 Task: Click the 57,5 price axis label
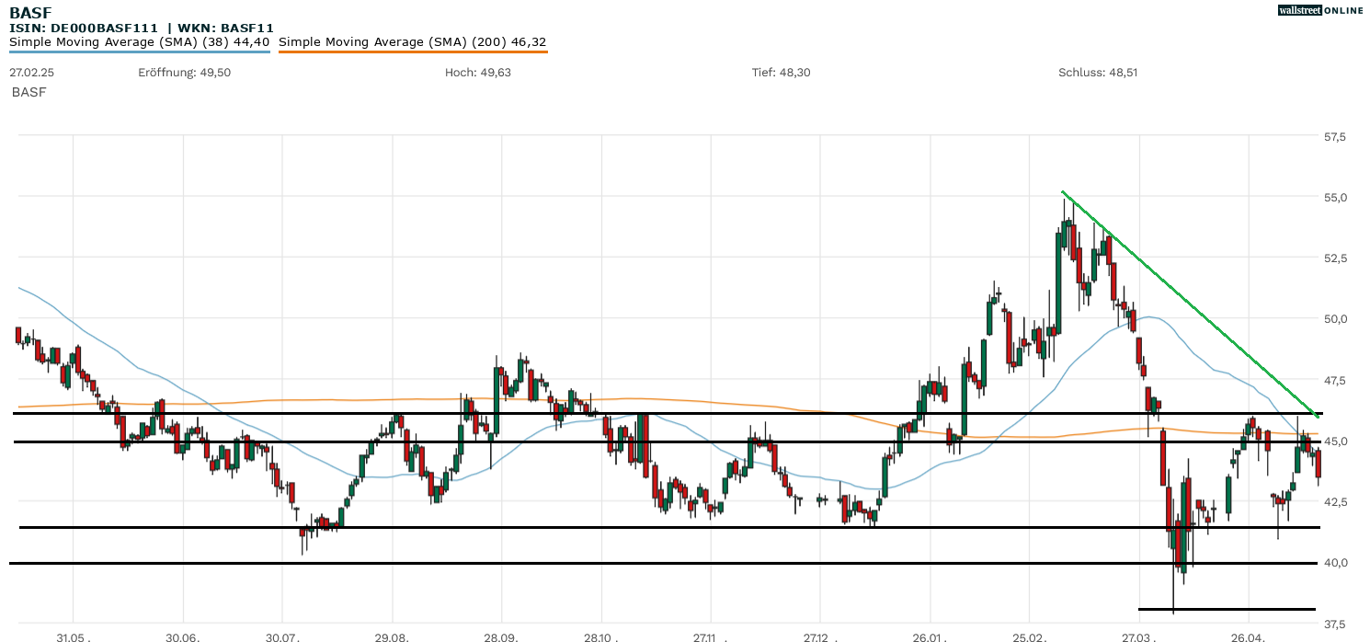(x=1334, y=137)
